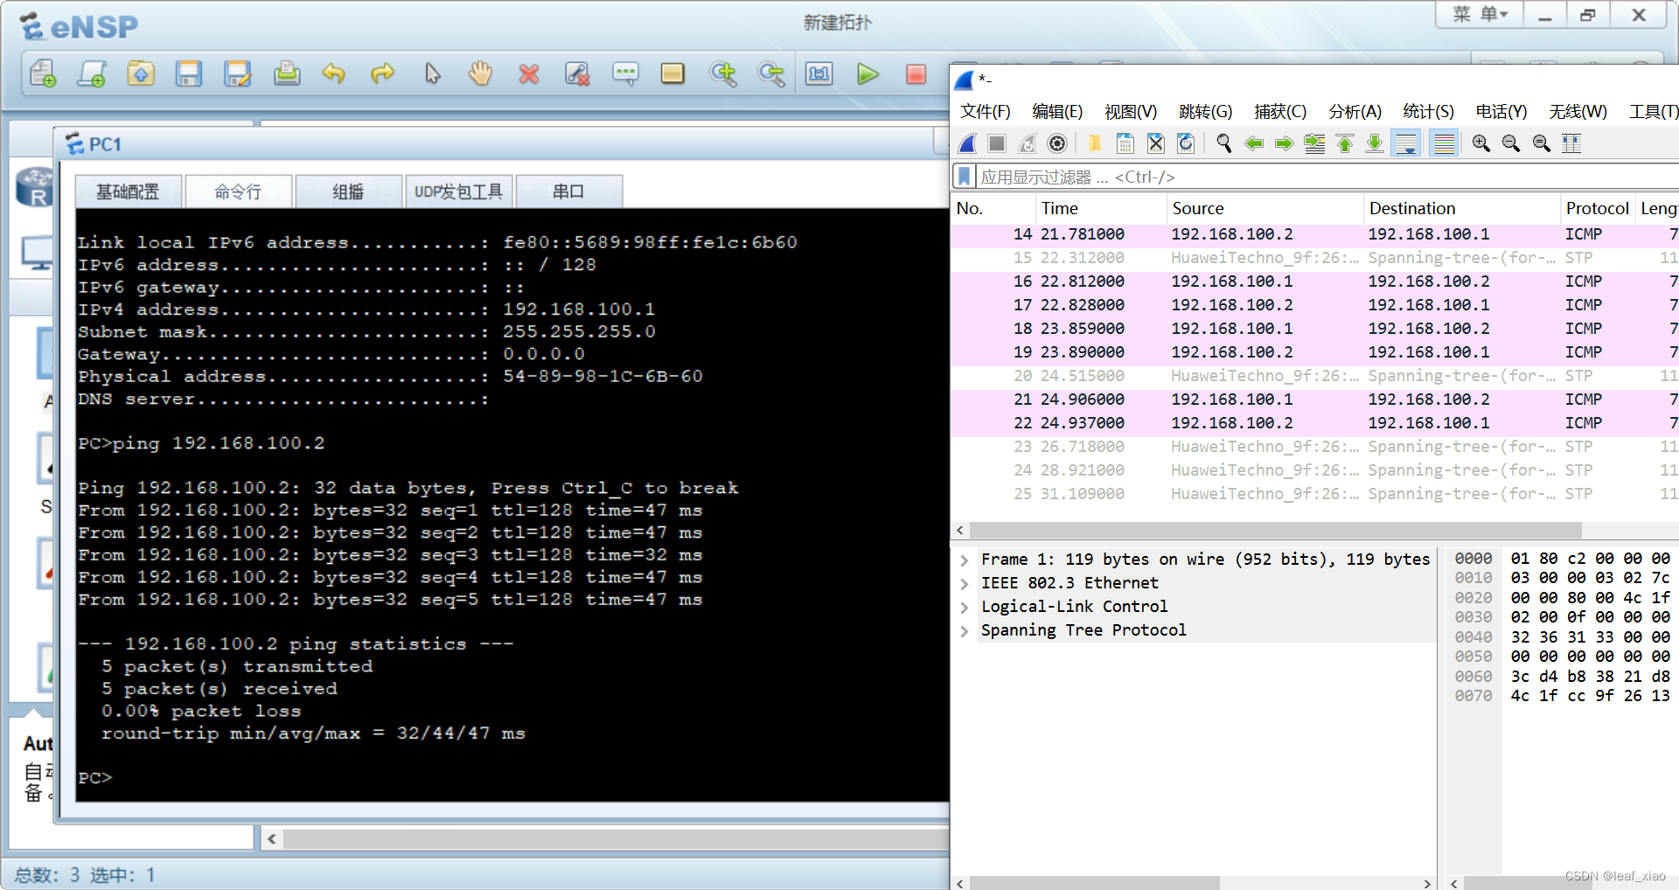Save the topology with the floppy icon
Image resolution: width=1679 pixels, height=890 pixels.
pyautogui.click(x=189, y=74)
